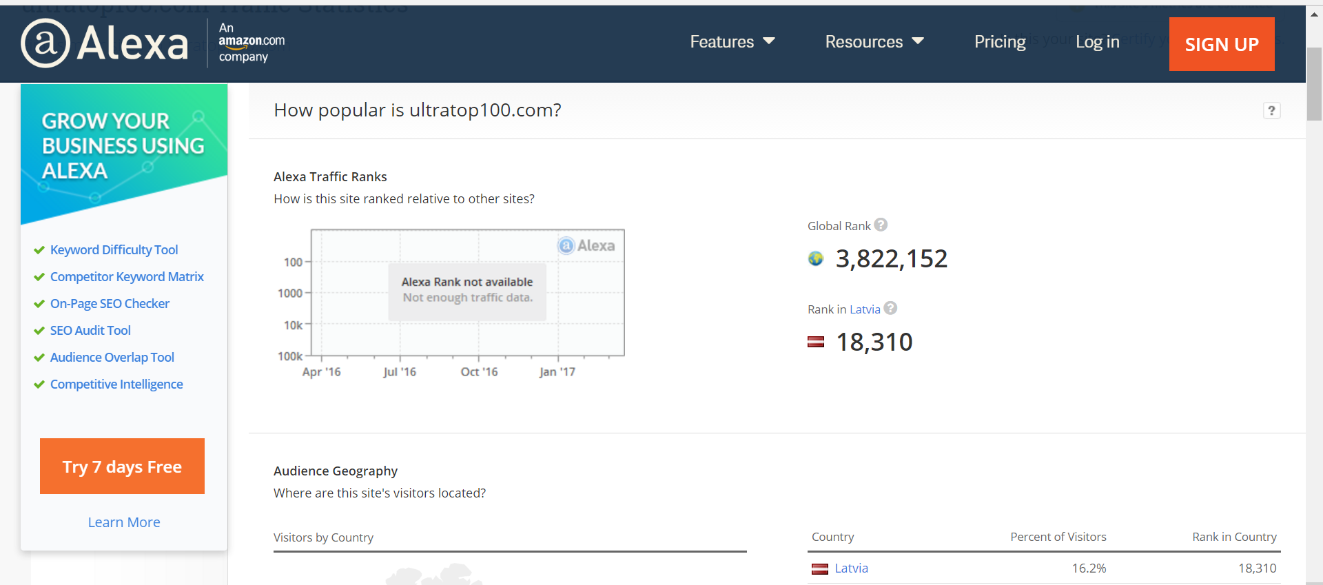Open the question mark help box
Viewport: 1323px width, 585px height.
coord(1271,110)
